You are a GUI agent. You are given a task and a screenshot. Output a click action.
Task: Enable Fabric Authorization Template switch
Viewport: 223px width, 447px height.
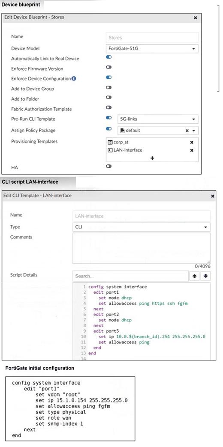click(108, 107)
